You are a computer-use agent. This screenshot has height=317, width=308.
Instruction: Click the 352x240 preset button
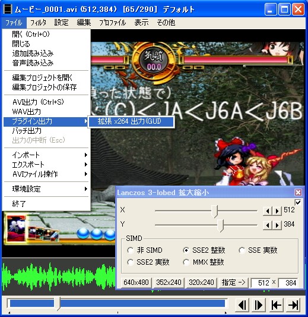click(169, 283)
